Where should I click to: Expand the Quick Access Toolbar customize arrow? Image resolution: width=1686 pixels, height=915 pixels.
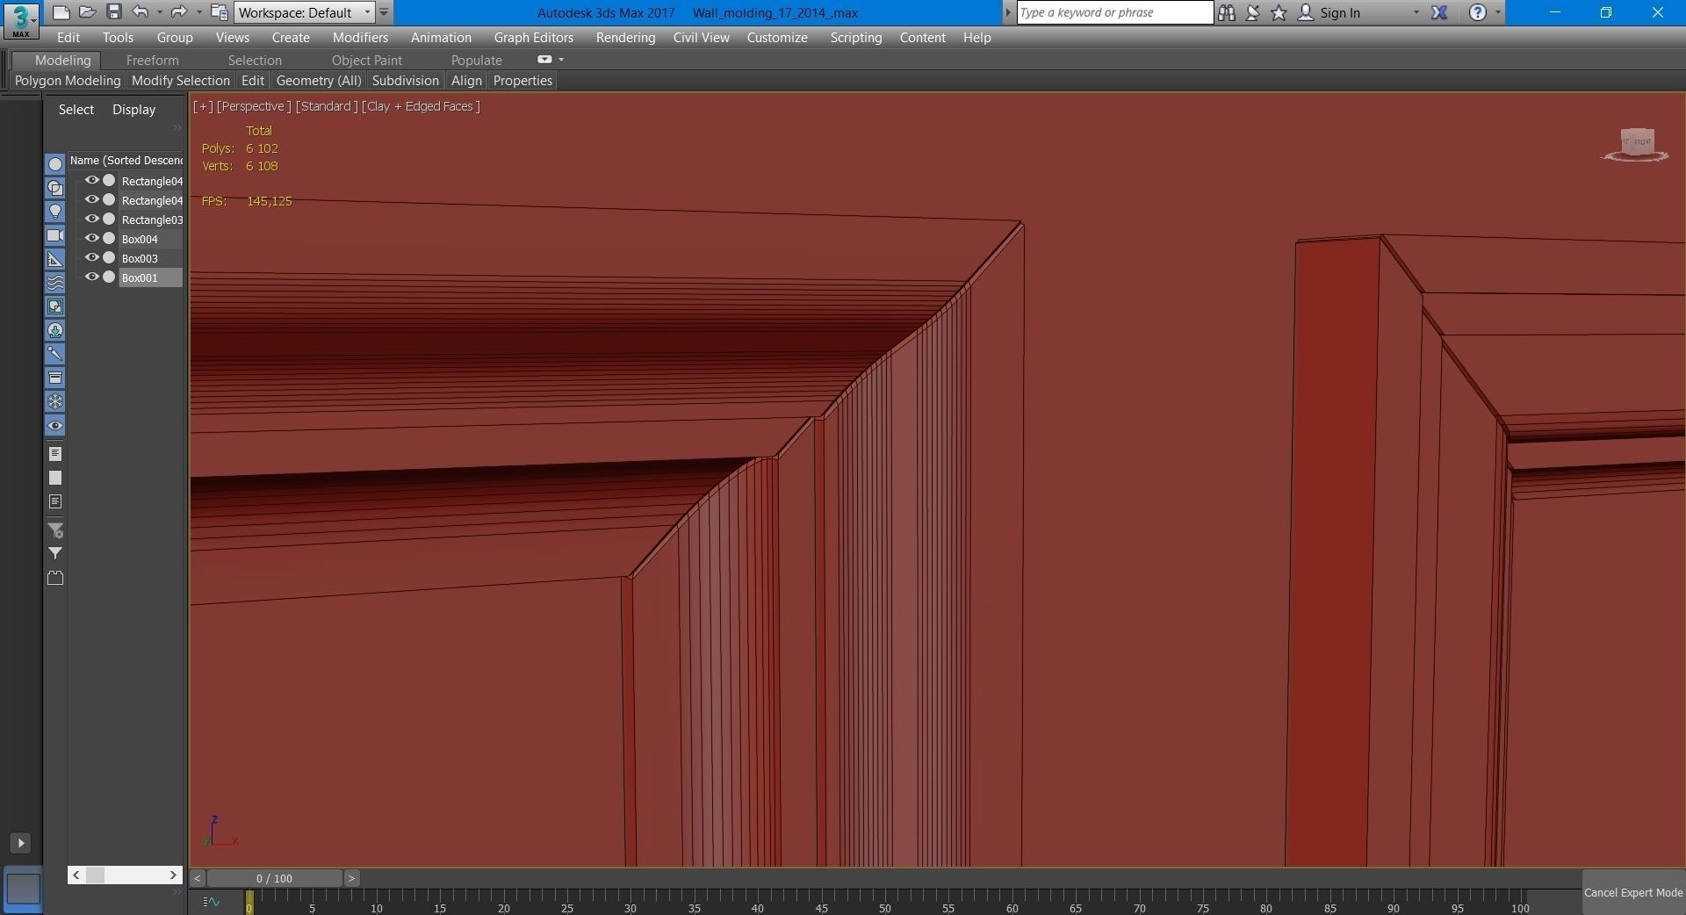[x=384, y=12]
